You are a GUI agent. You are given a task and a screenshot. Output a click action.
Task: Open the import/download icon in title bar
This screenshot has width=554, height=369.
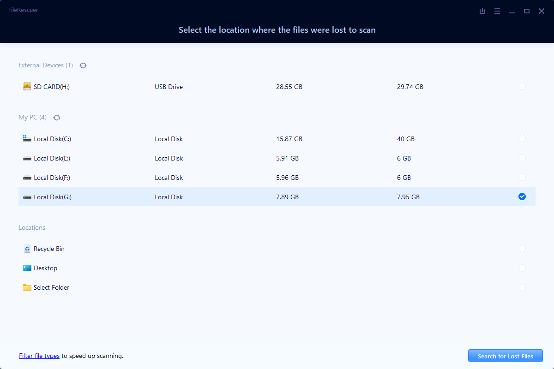[x=482, y=11]
